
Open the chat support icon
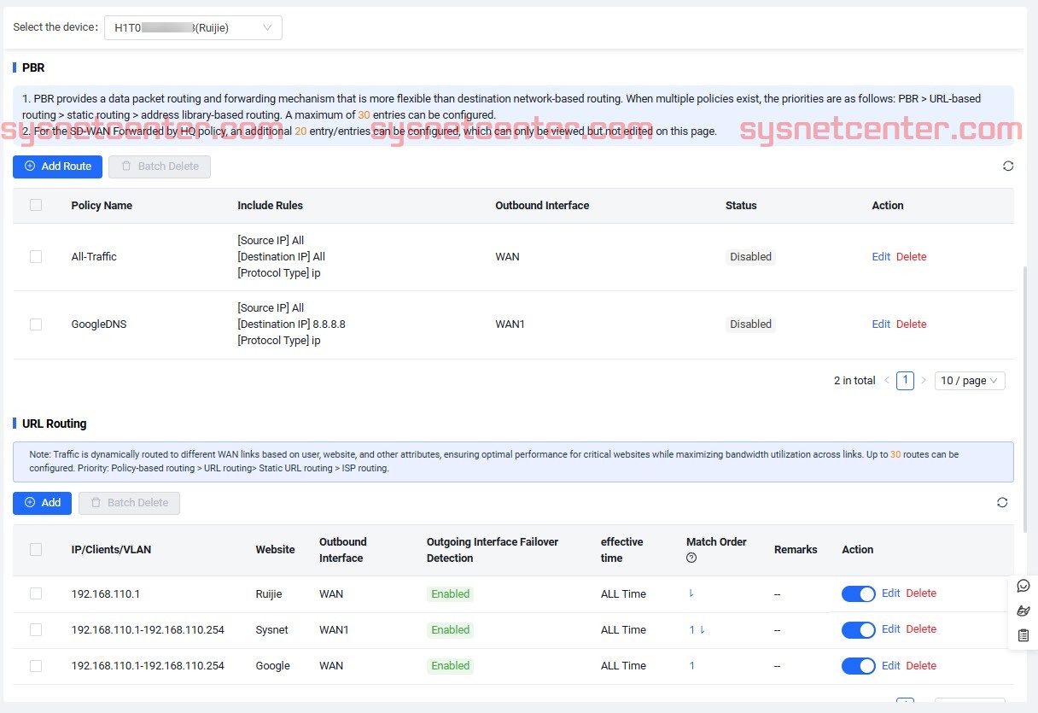pos(1023,586)
